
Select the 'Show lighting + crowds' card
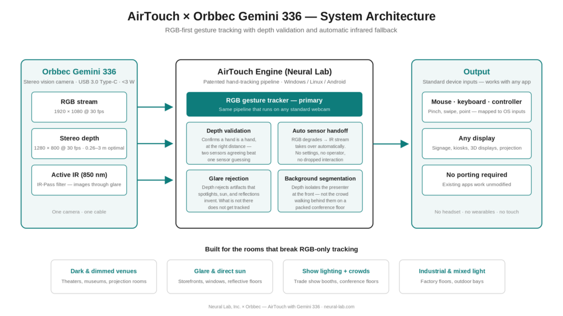(x=336, y=276)
